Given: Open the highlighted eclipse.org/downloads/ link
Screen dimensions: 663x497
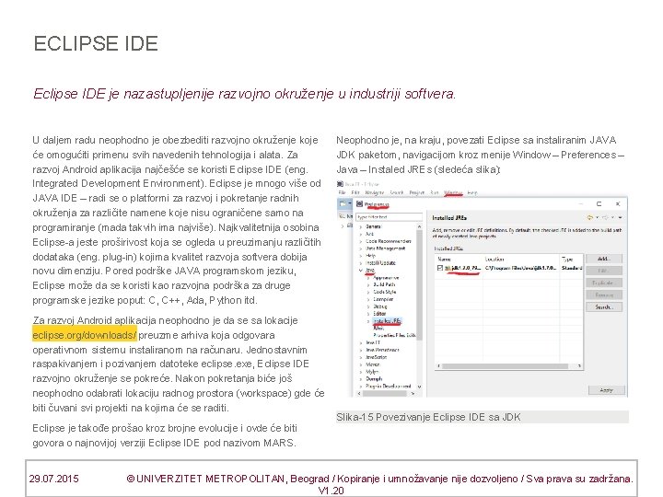Looking at the screenshot, I should [x=84, y=335].
